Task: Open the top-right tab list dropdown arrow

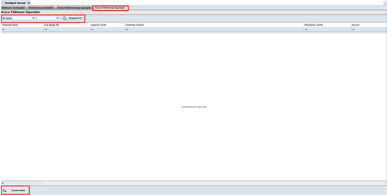Action: [x=385, y=3]
